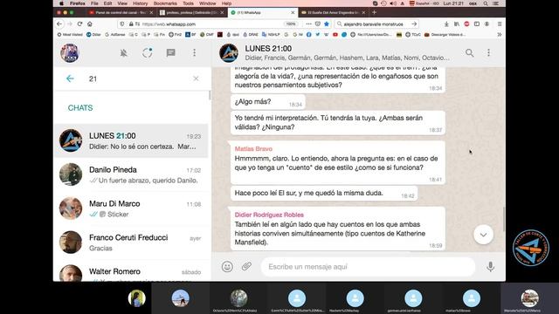Click the attachment paperclip icon

click(246, 266)
